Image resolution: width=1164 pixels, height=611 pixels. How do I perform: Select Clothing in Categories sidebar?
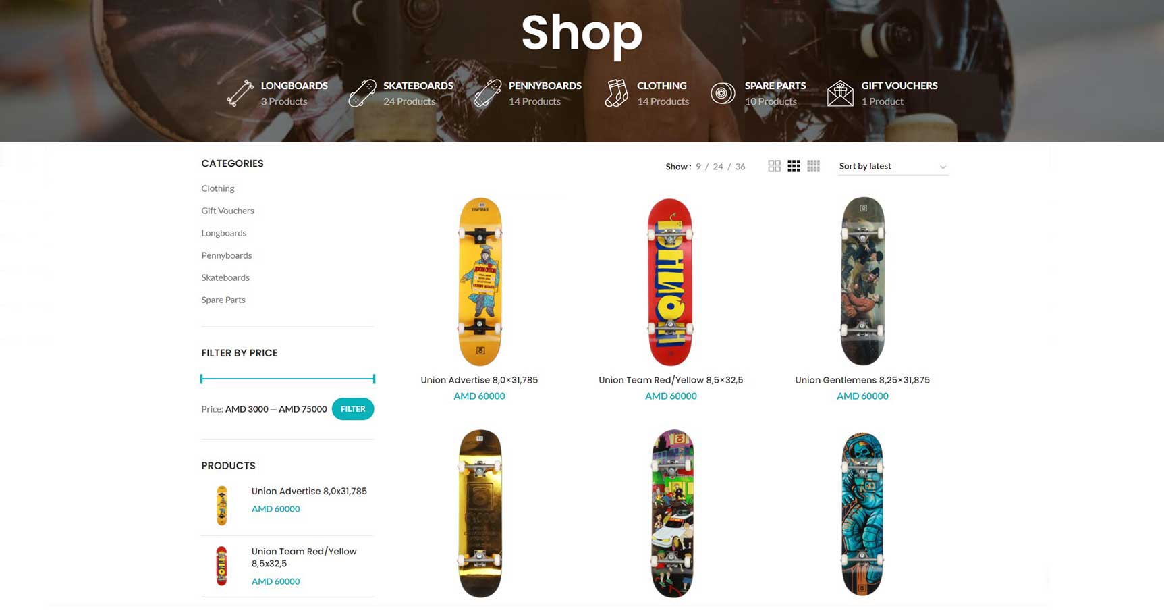[x=218, y=188]
